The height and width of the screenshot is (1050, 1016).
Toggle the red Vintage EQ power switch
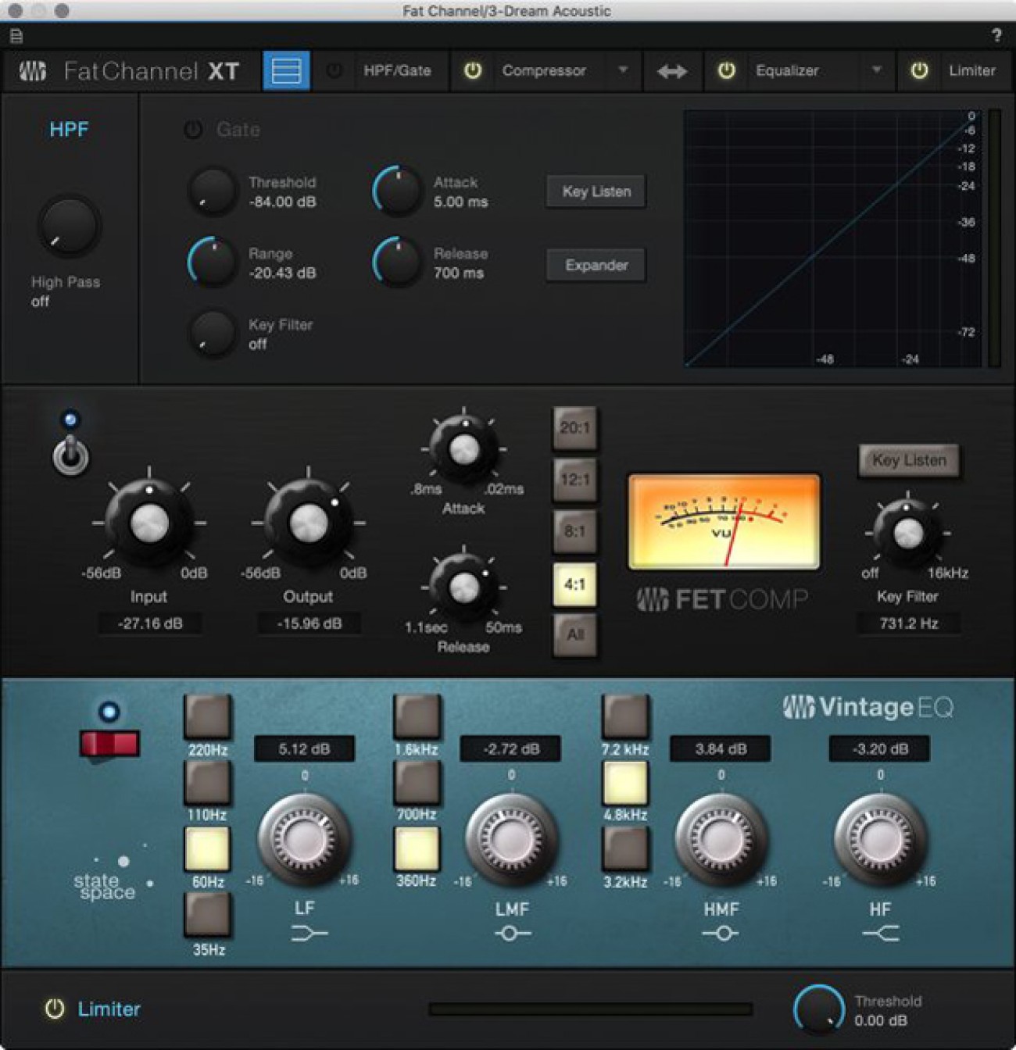click(x=109, y=743)
